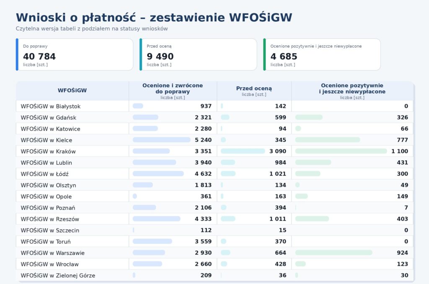Click value 3 940 in Lublin row
The width and height of the screenshot is (429, 284).
[203, 162]
